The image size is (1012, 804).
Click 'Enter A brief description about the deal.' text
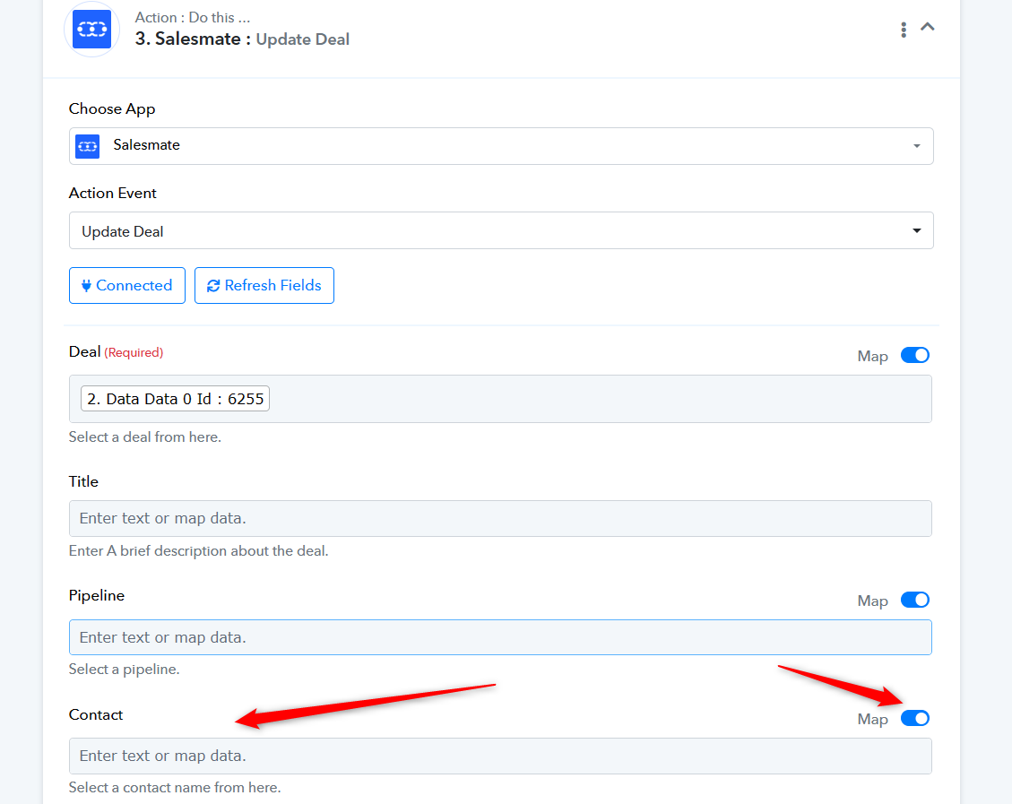(199, 551)
